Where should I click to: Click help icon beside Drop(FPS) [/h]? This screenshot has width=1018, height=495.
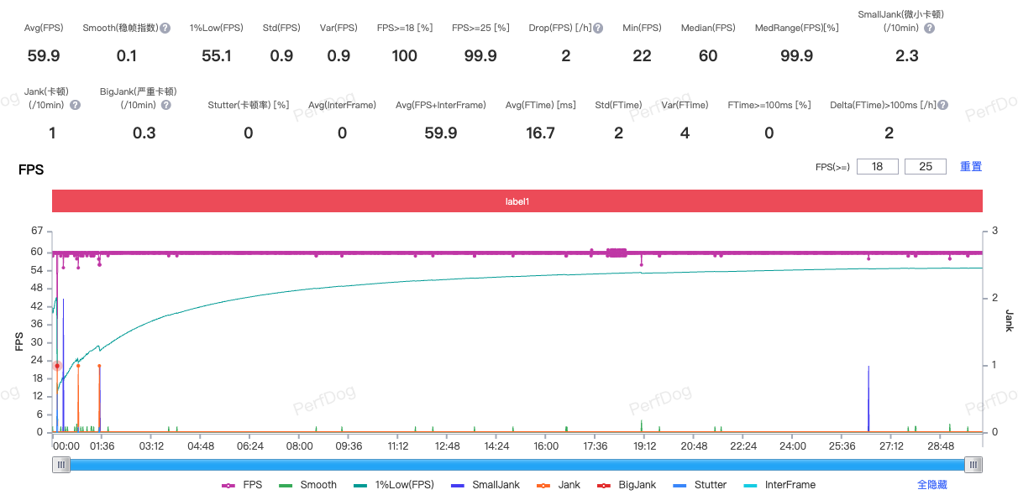tap(598, 29)
